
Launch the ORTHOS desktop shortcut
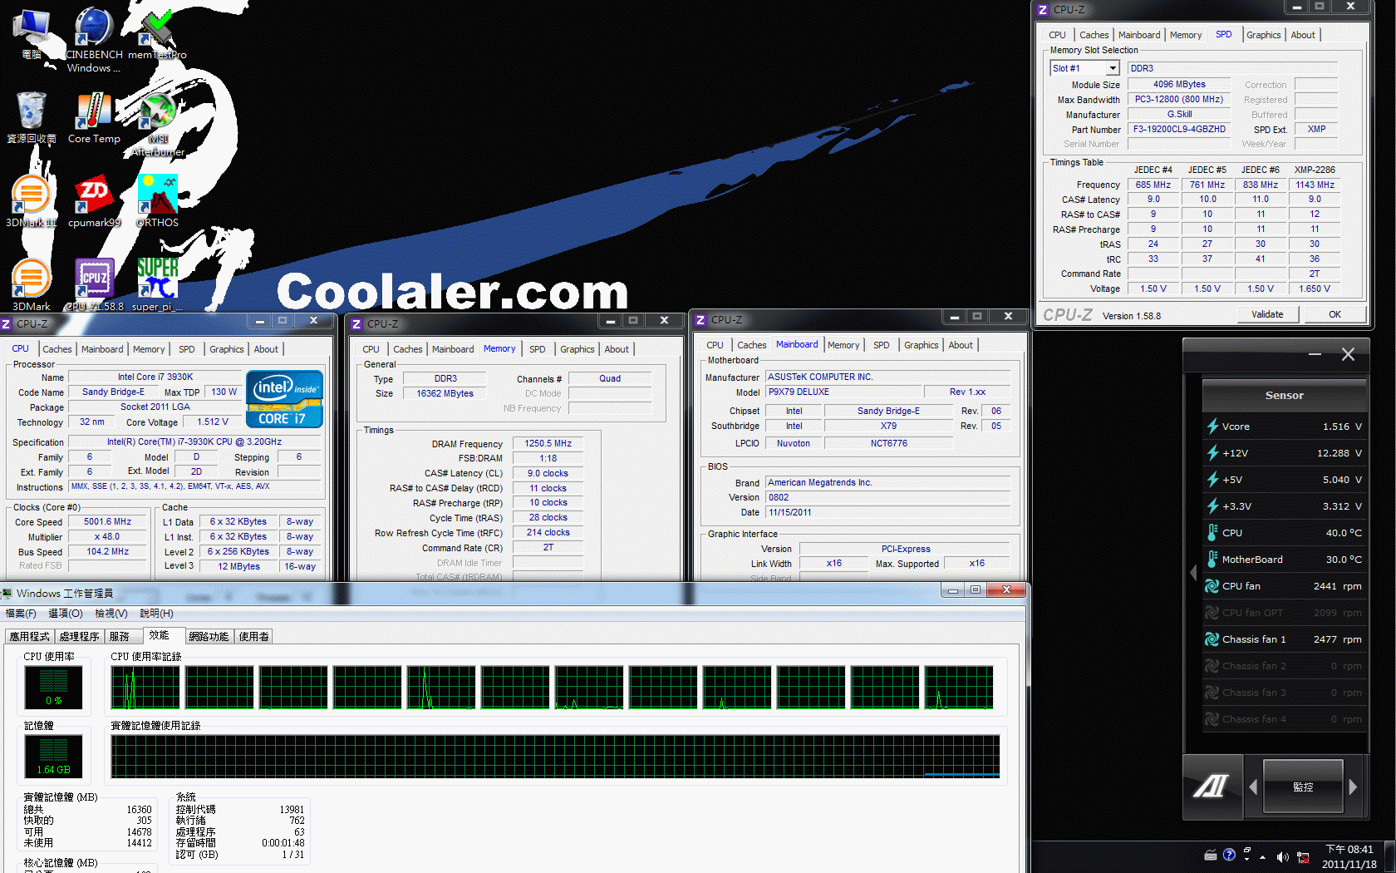(x=157, y=201)
